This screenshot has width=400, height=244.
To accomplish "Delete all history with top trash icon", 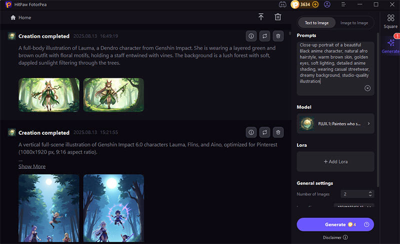I will (x=278, y=17).
